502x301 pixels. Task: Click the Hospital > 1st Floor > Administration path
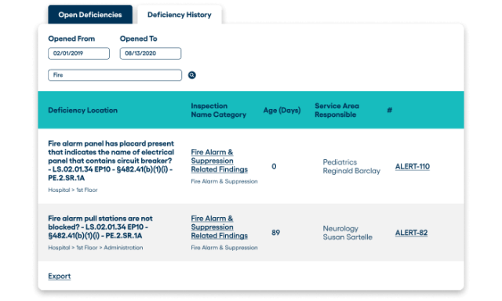pos(96,248)
